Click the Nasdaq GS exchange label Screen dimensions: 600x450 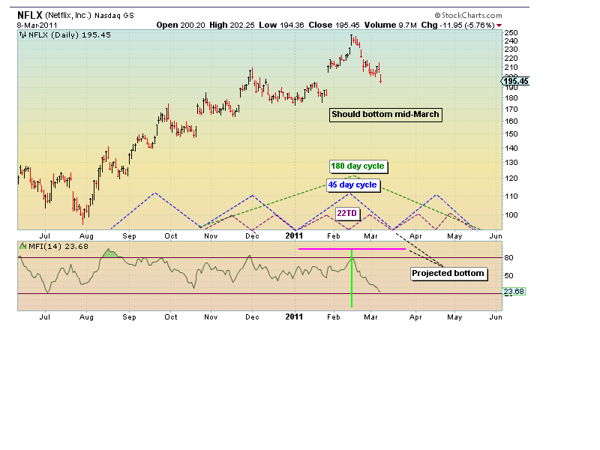[x=115, y=15]
